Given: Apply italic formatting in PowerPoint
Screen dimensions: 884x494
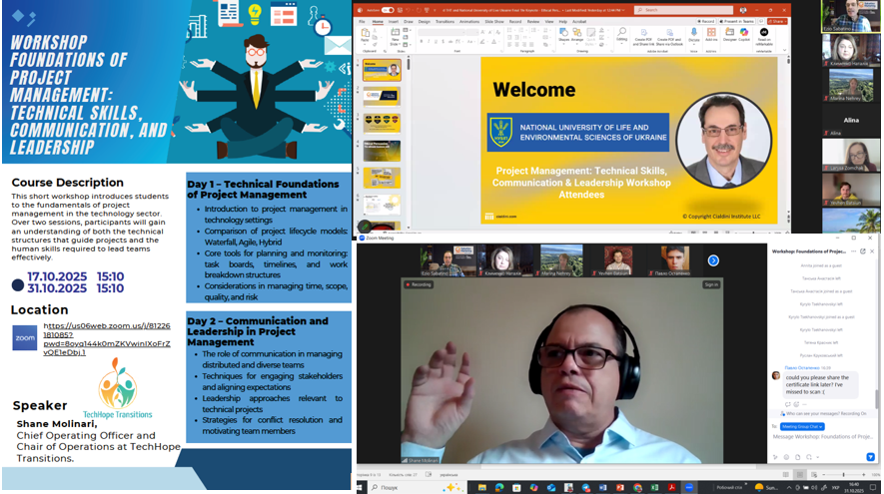Looking at the screenshot, I should click(x=429, y=42).
